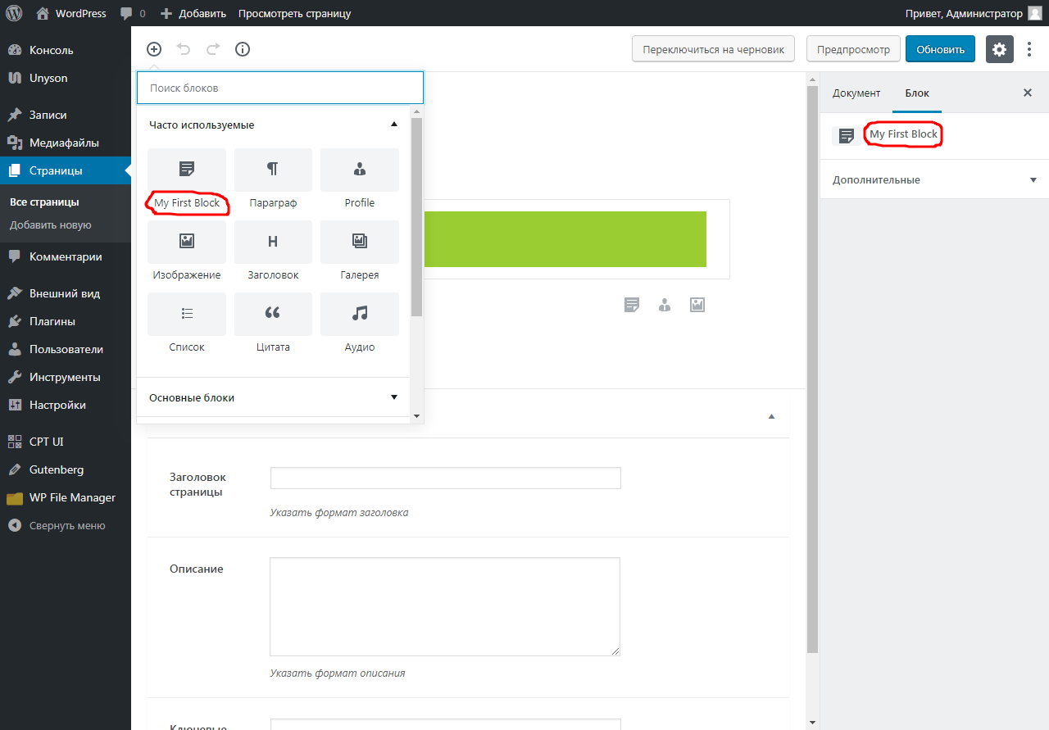1049x730 pixels.
Task: Insert the Заголовок block
Action: coord(273,253)
